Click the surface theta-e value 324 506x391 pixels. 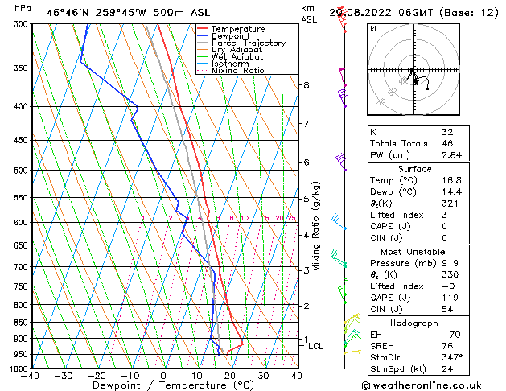pos(450,204)
